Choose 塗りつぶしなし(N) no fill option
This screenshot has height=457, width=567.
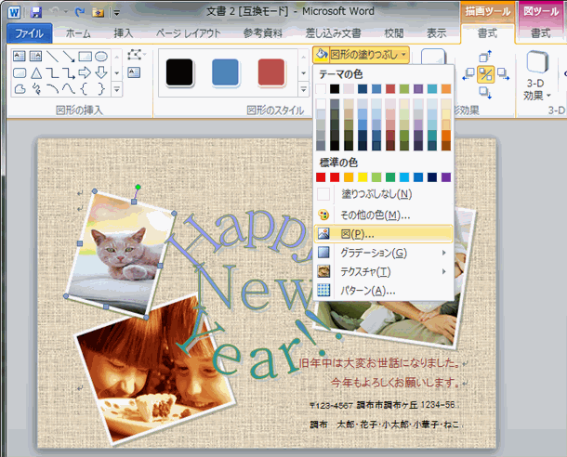pyautogui.click(x=383, y=194)
